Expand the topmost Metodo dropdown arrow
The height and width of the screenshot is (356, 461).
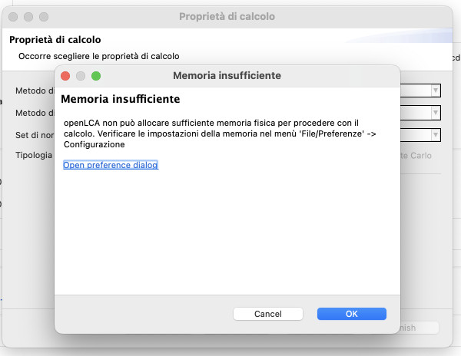point(436,91)
